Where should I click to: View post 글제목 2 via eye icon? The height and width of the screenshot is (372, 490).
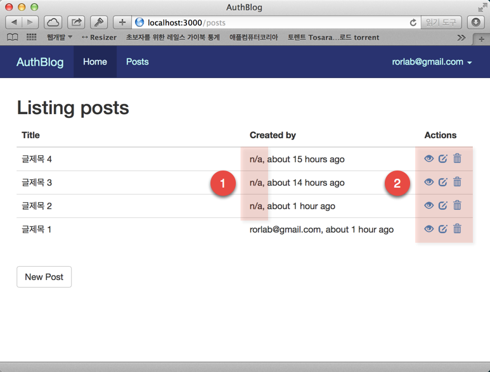[x=429, y=205]
